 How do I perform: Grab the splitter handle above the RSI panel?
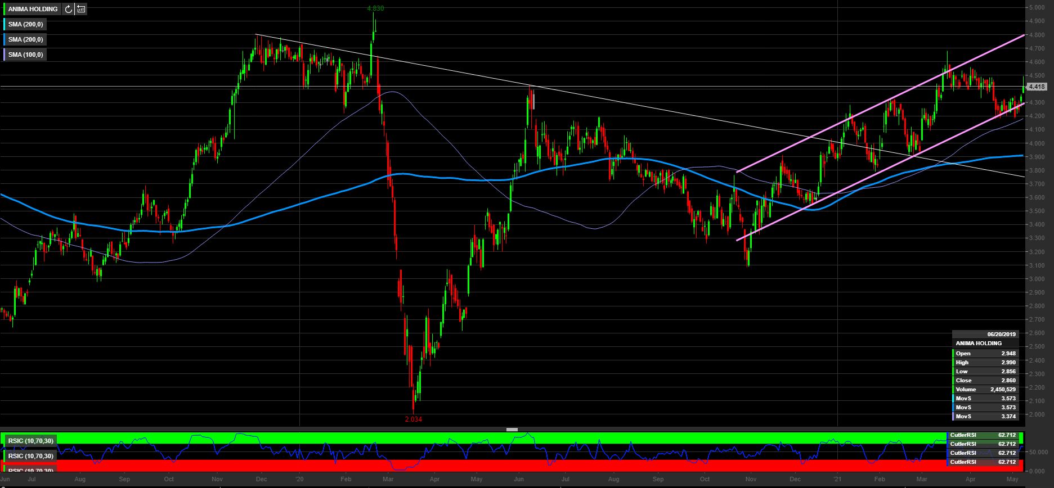[x=512, y=430]
